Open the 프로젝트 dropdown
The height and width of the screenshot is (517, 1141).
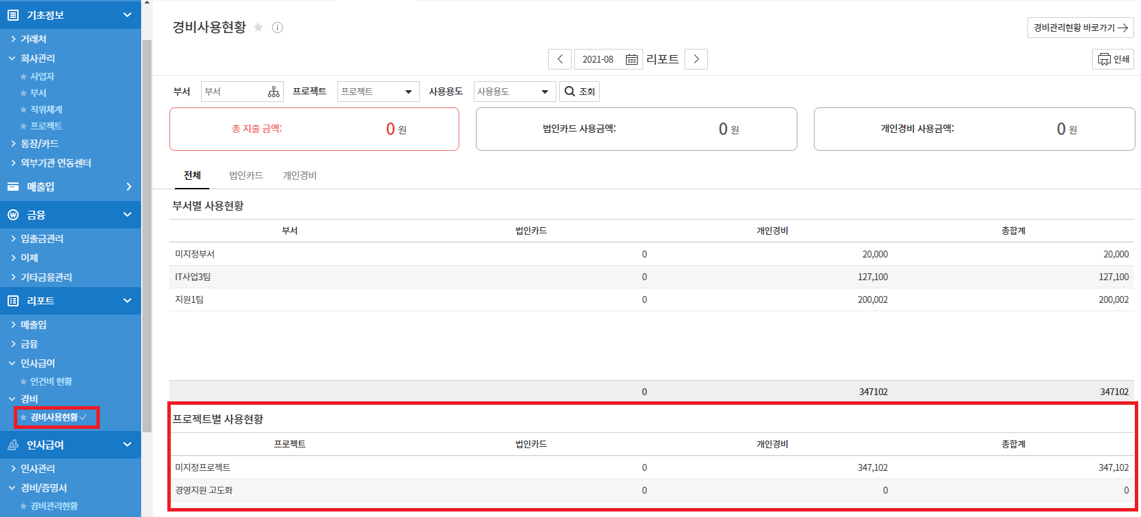[x=378, y=92]
